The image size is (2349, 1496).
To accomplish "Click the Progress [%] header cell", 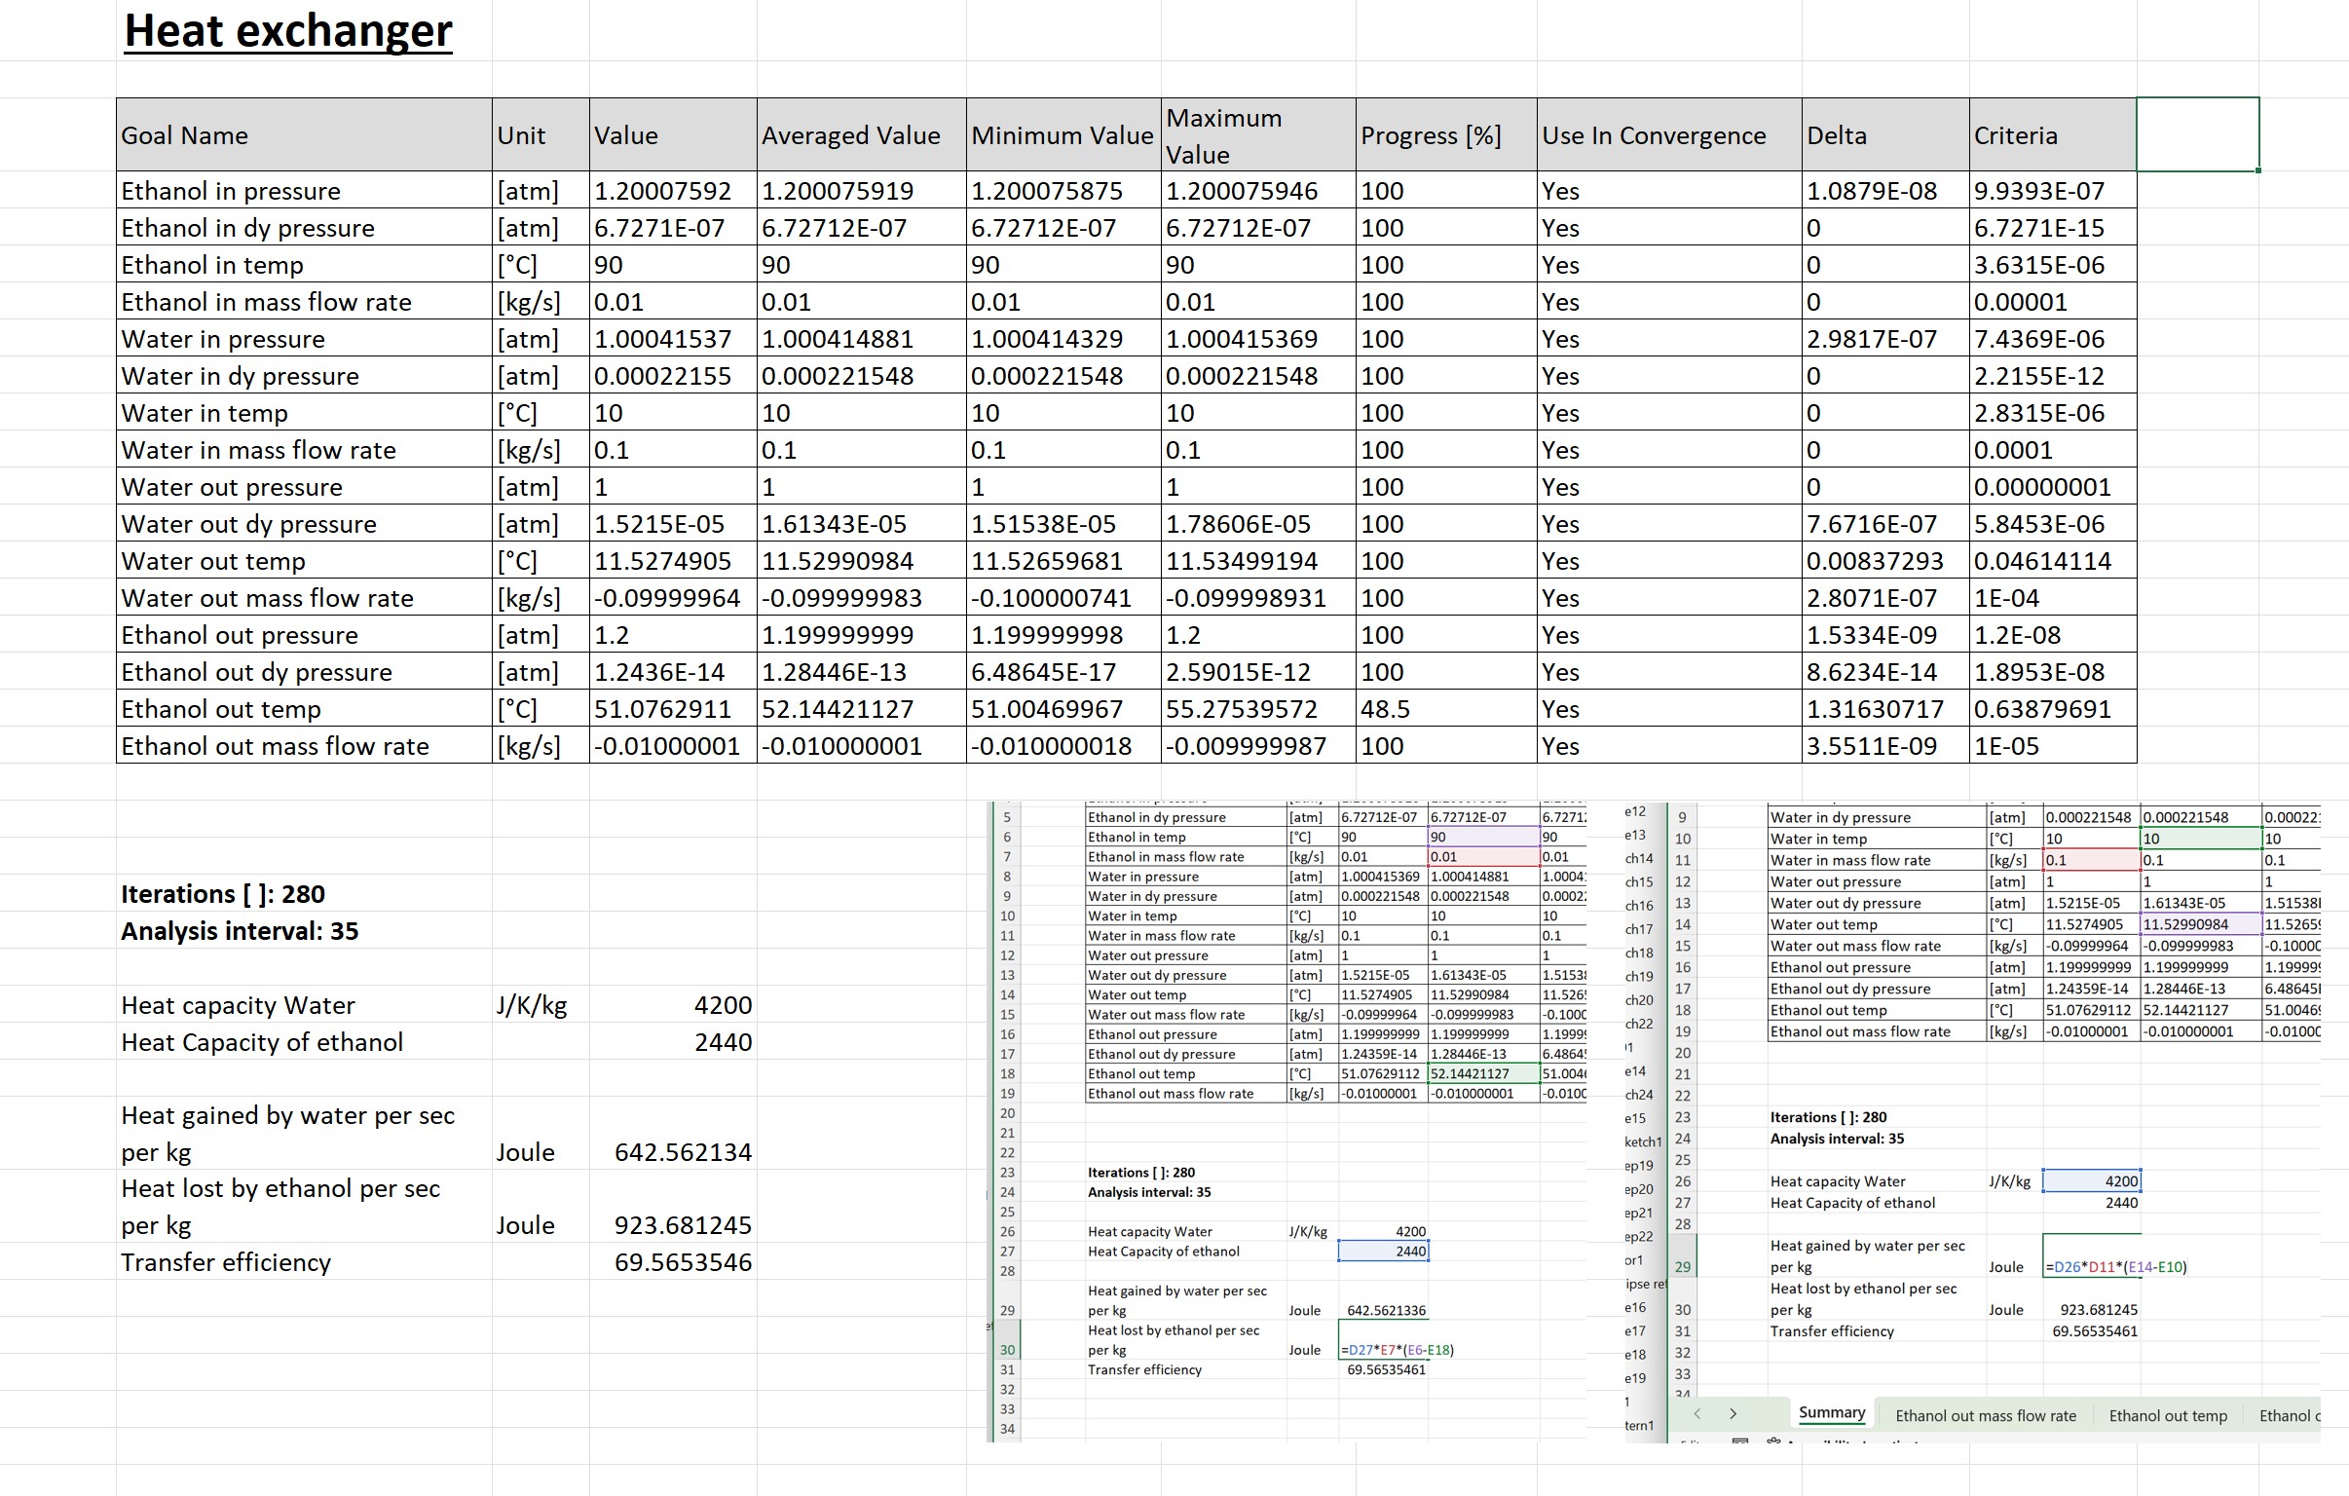I will click(1445, 134).
